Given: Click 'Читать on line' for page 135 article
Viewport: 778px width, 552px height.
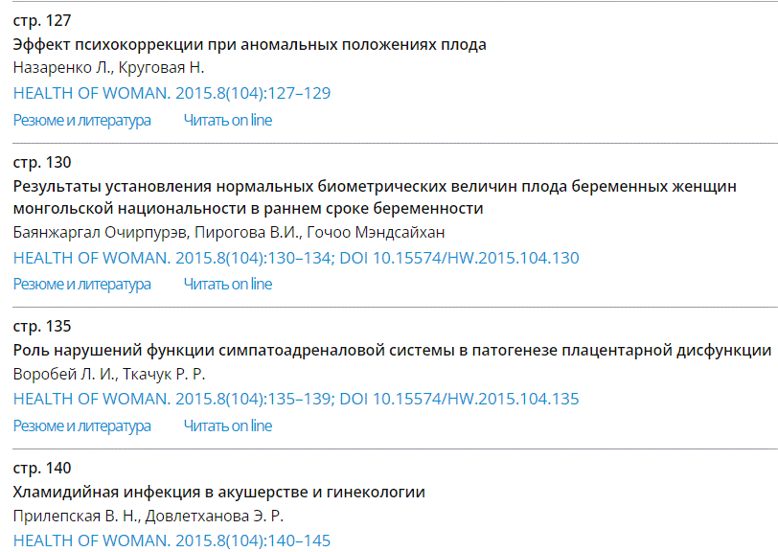Looking at the screenshot, I should click(x=228, y=425).
